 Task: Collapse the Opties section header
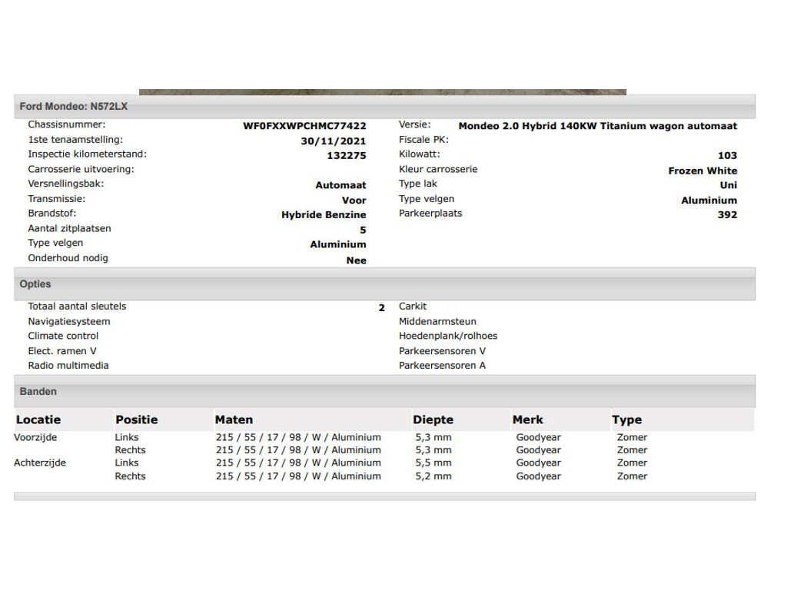pos(35,284)
